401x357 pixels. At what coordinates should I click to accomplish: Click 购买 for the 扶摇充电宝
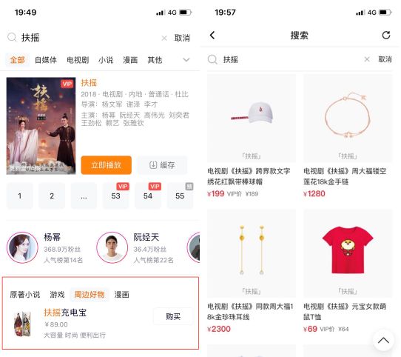(x=173, y=316)
